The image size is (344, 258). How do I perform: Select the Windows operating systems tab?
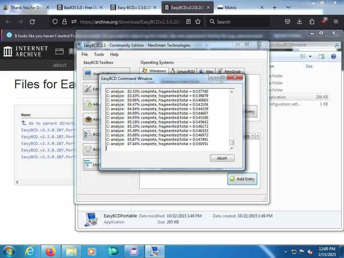(x=154, y=71)
